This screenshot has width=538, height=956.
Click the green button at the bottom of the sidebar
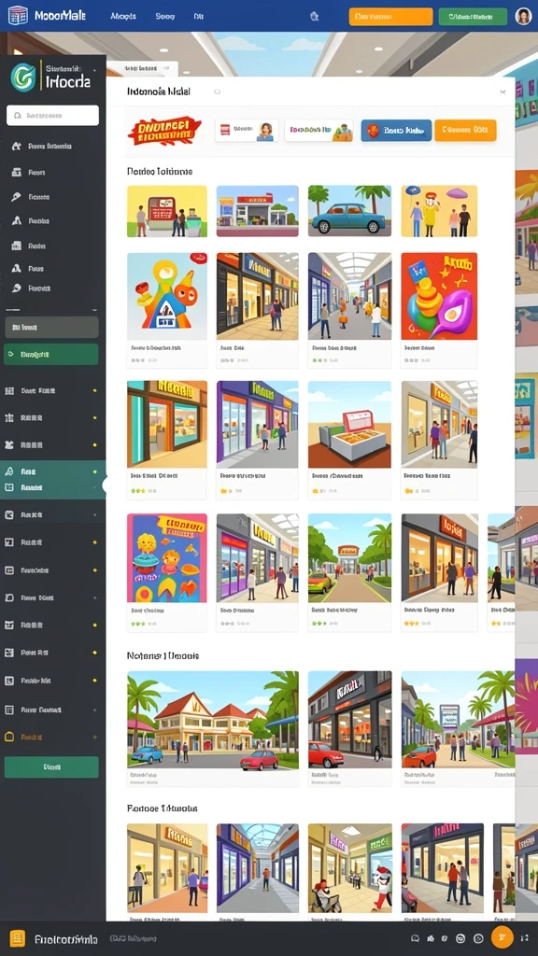tap(51, 767)
